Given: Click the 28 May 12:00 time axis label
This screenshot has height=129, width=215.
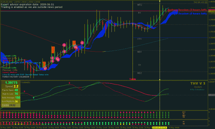Looking at the screenshot, I should coord(78,128).
